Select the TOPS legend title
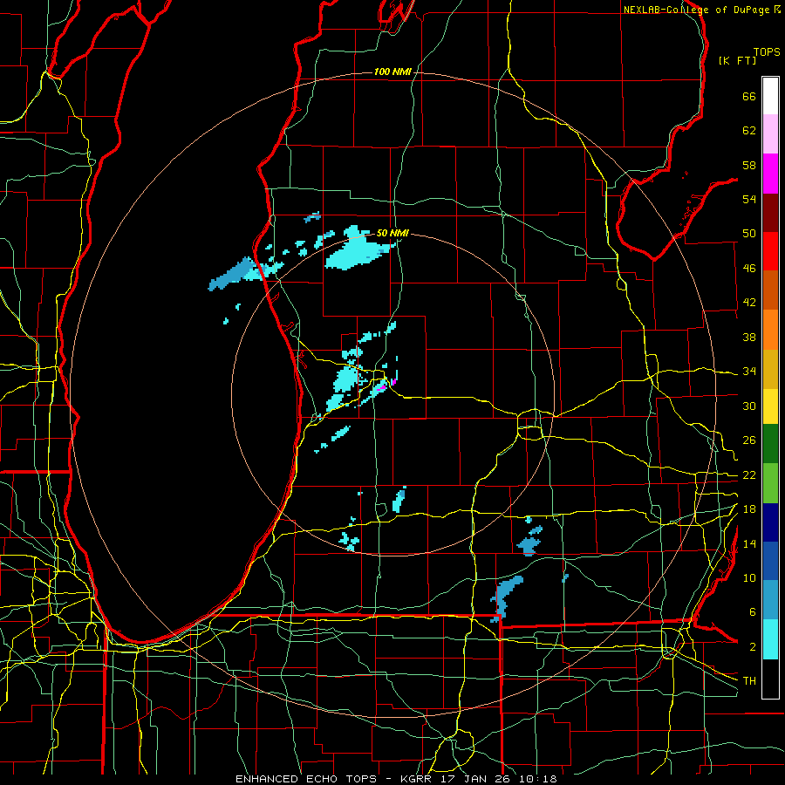Screen dimensions: 785x785 767,51
